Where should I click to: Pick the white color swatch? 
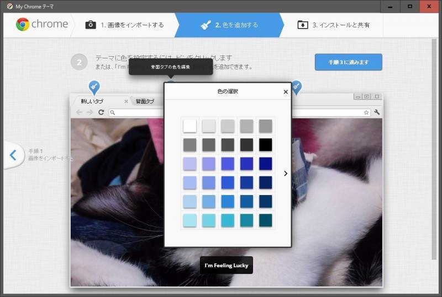click(x=190, y=126)
